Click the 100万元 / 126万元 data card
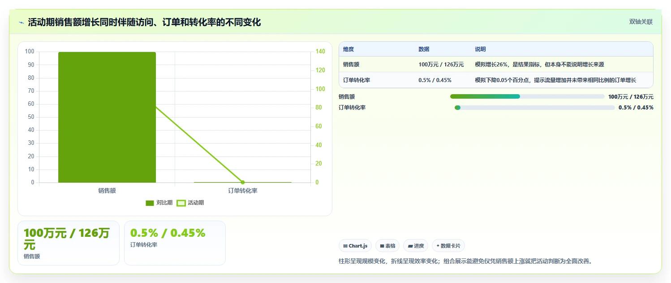Image resolution: width=671 pixels, height=283 pixels. pyautogui.click(x=69, y=243)
